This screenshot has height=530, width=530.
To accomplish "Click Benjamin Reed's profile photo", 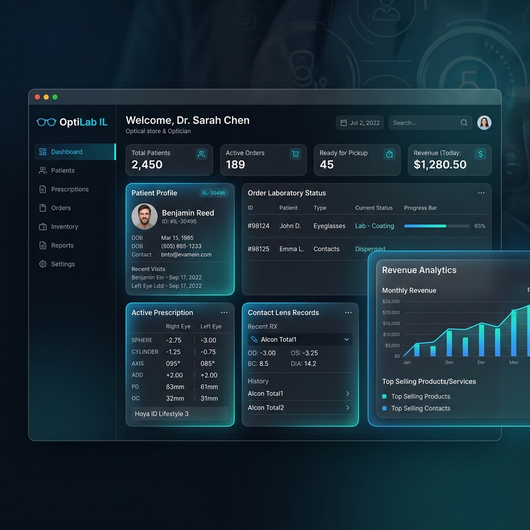I will [144, 216].
